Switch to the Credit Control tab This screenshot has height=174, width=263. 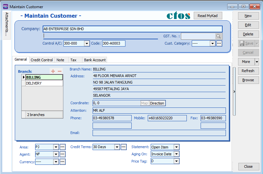coord(42,60)
